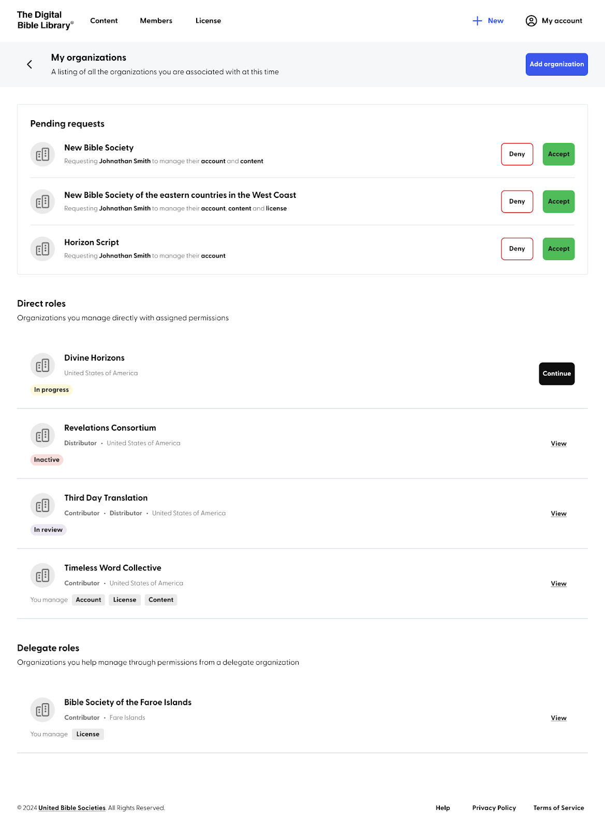Go to the License navigation item
605x829 pixels.
click(x=208, y=21)
